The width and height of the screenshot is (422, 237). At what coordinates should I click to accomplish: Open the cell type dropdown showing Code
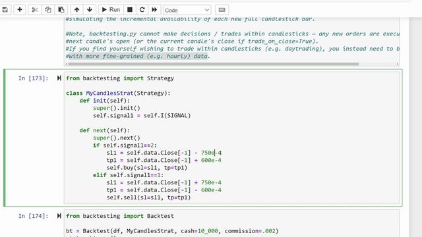(x=187, y=11)
